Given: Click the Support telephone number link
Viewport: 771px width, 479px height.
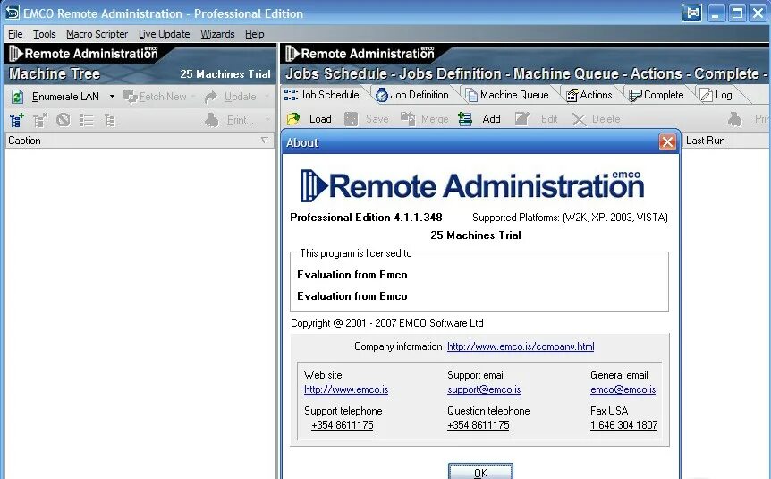Looking at the screenshot, I should pyautogui.click(x=343, y=425).
